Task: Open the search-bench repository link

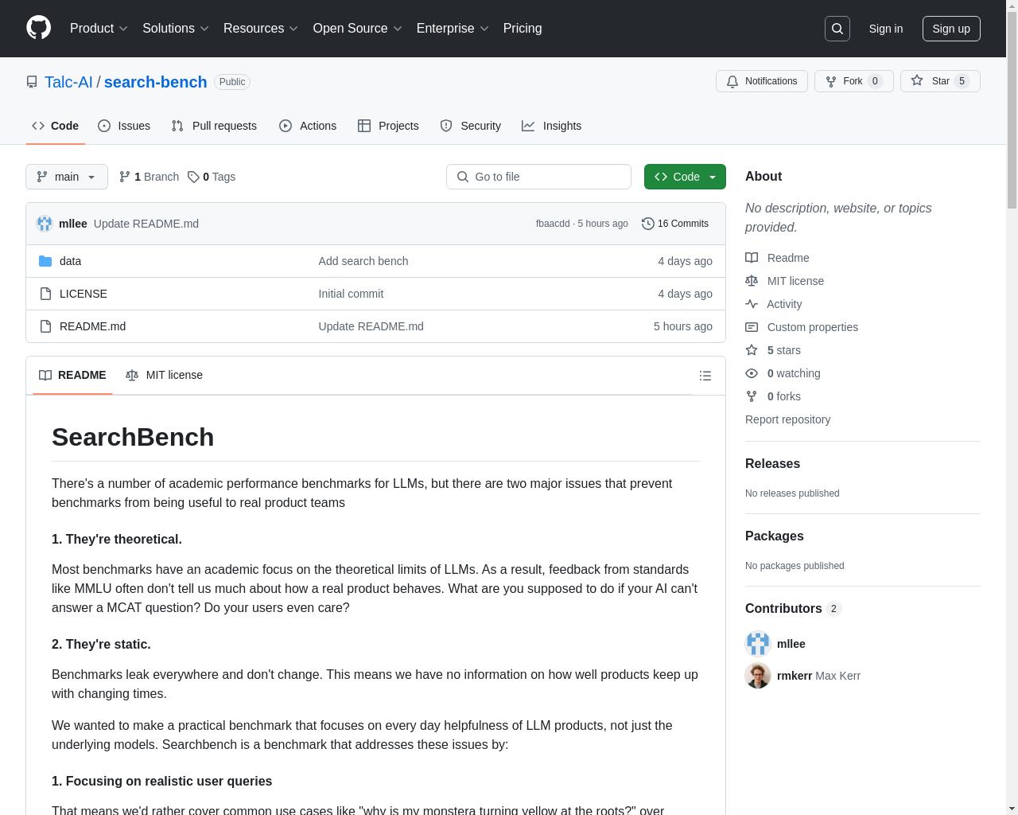Action: click(x=155, y=82)
